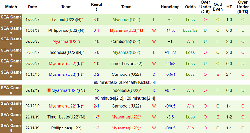250x133 pixels.
Task: Open the 5-0 Indonesia vs Myanmar result
Action: click(96, 52)
